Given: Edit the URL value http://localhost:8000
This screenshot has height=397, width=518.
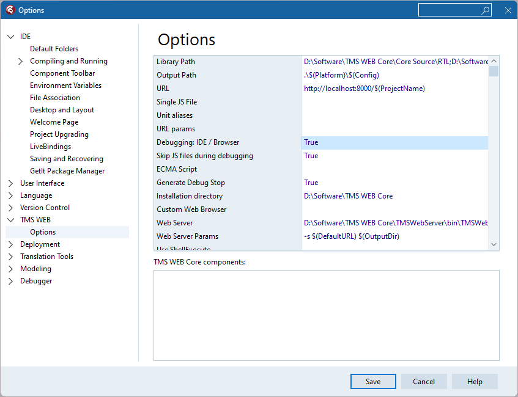Looking at the screenshot, I should click(x=394, y=89).
